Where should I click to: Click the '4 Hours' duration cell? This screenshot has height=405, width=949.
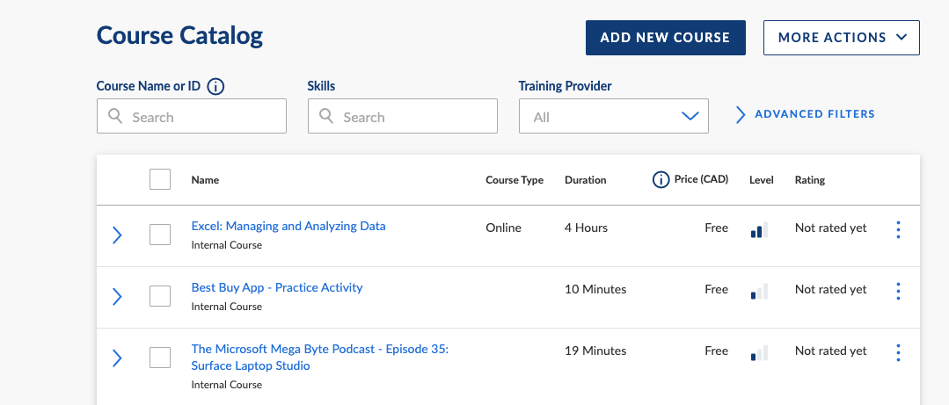pyautogui.click(x=586, y=228)
